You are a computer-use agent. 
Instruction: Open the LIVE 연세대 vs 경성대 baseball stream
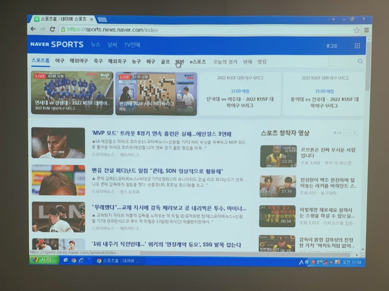pyautogui.click(x=72, y=93)
